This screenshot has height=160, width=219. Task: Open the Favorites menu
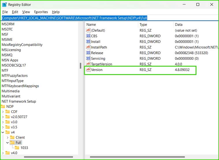click(x=41, y=12)
